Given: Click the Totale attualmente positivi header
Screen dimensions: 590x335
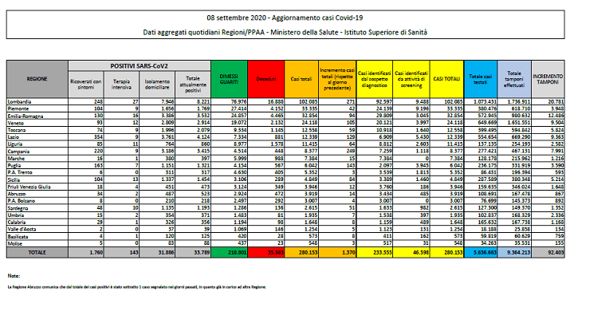Looking at the screenshot, I should [x=195, y=83].
